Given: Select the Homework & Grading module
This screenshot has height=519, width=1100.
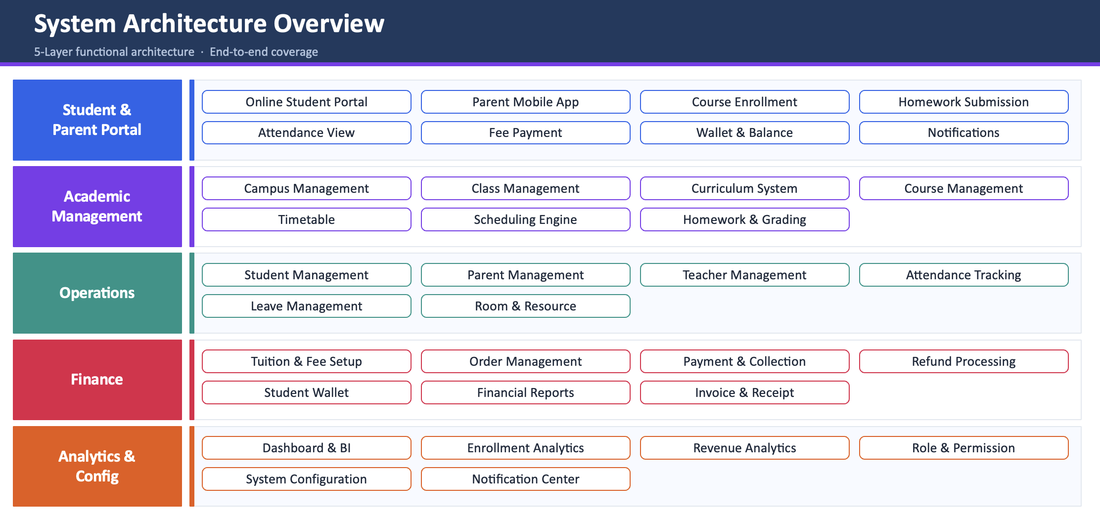Looking at the screenshot, I should [744, 219].
